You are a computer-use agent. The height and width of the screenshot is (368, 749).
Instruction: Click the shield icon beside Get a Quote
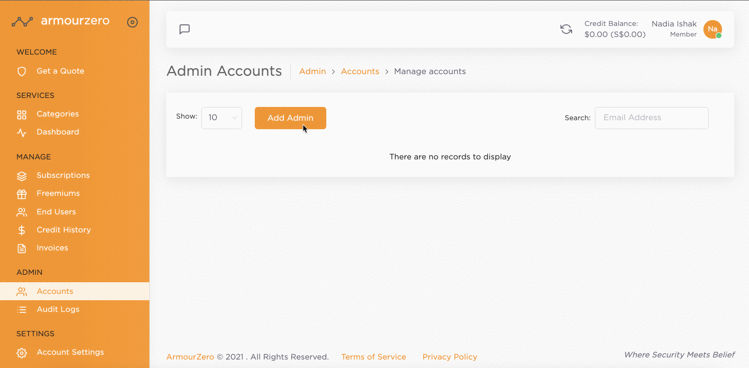point(22,71)
